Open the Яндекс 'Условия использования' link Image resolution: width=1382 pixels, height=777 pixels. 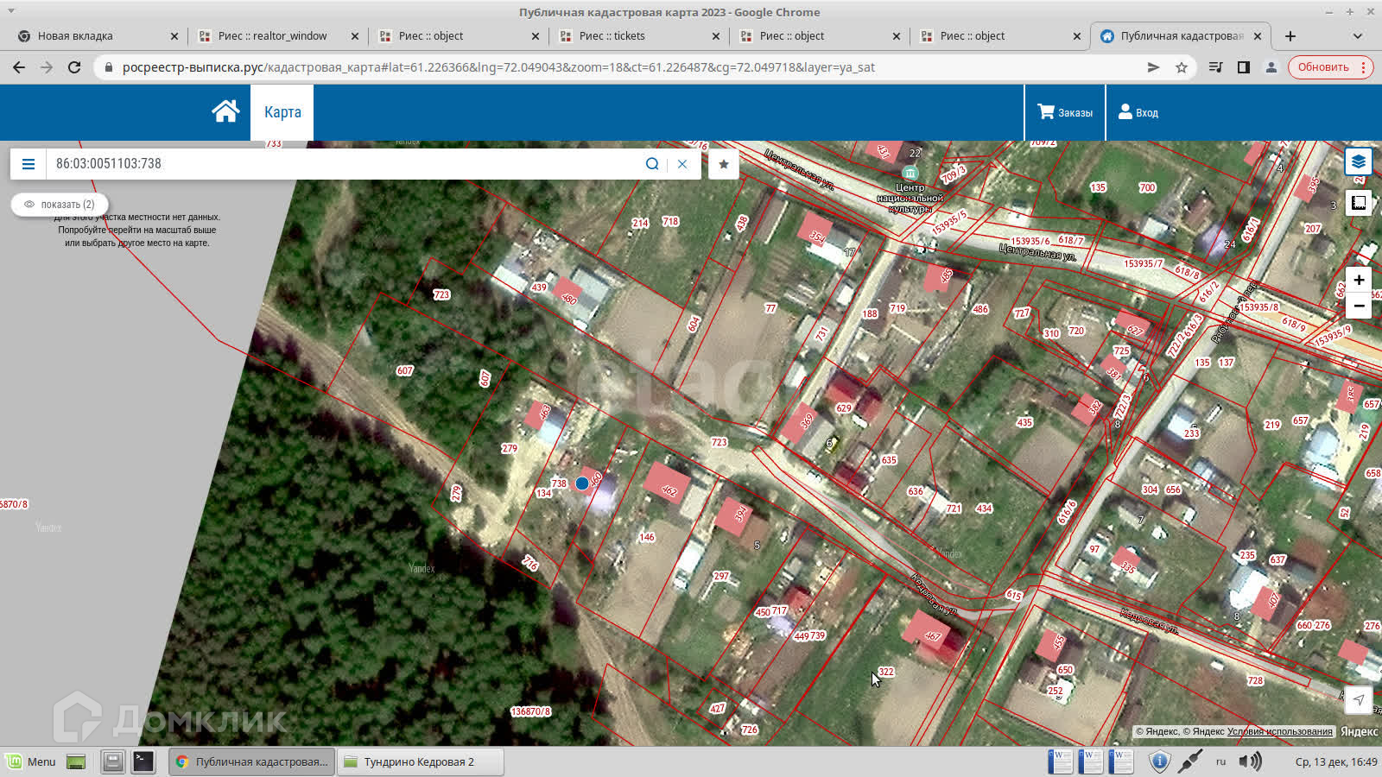[x=1279, y=731]
